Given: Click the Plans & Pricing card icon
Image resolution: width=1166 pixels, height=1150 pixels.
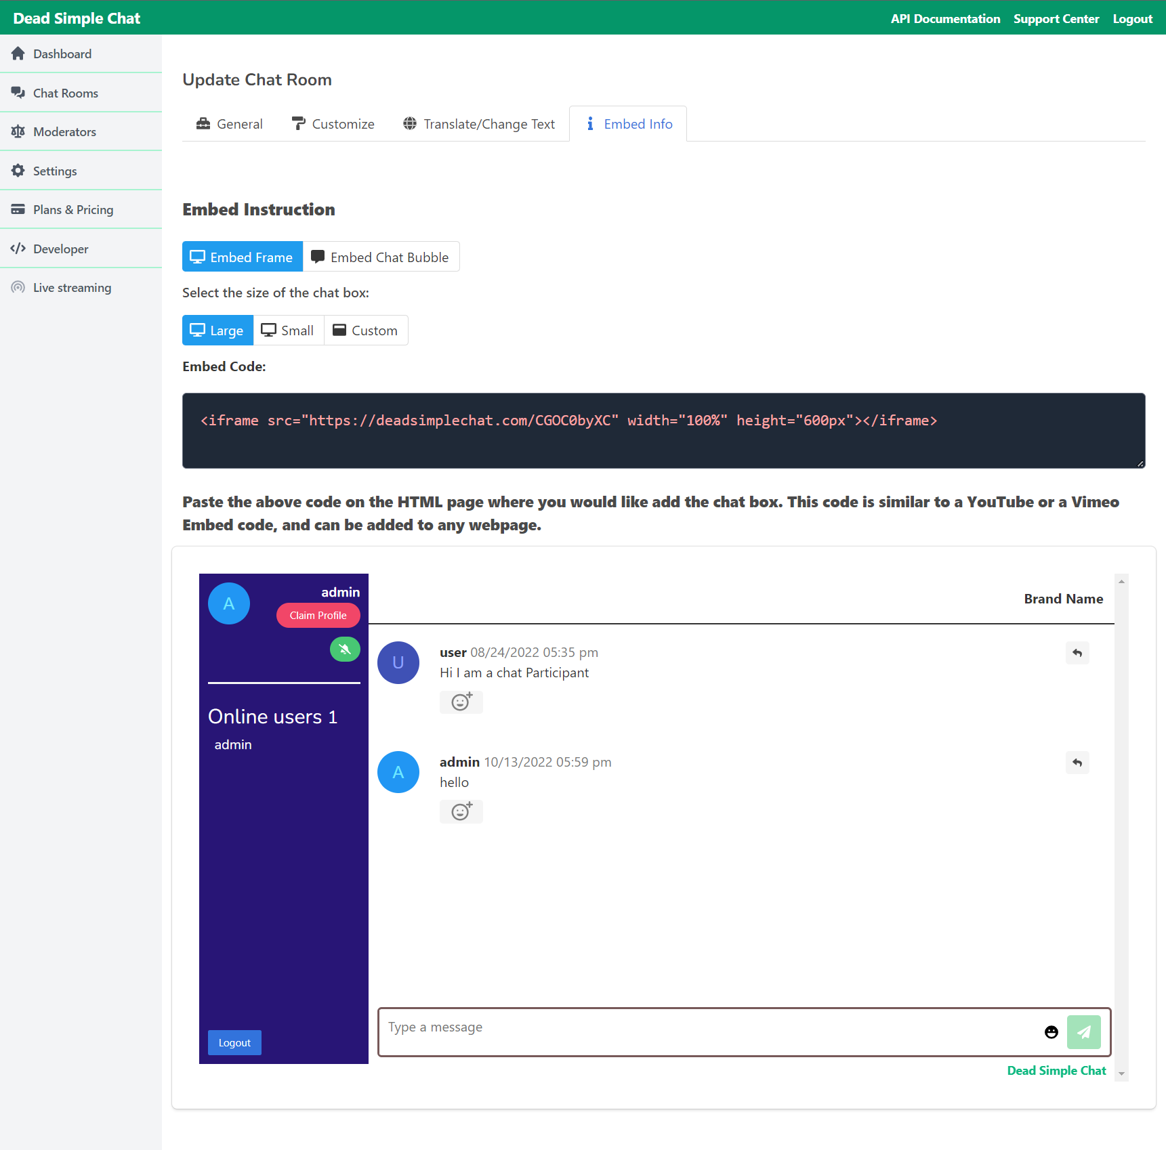Looking at the screenshot, I should pos(18,209).
